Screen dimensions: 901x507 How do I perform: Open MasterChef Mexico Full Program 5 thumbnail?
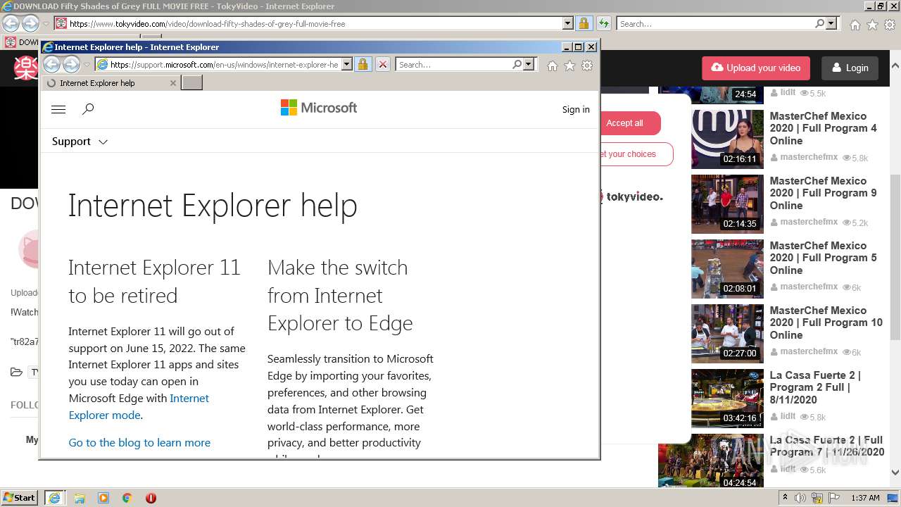click(x=727, y=269)
